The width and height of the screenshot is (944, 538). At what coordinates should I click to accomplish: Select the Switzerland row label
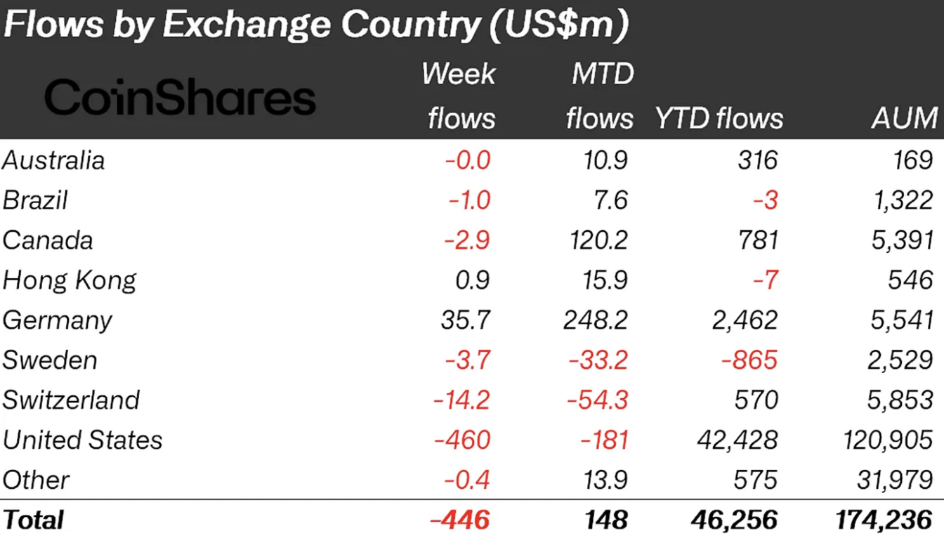[71, 400]
